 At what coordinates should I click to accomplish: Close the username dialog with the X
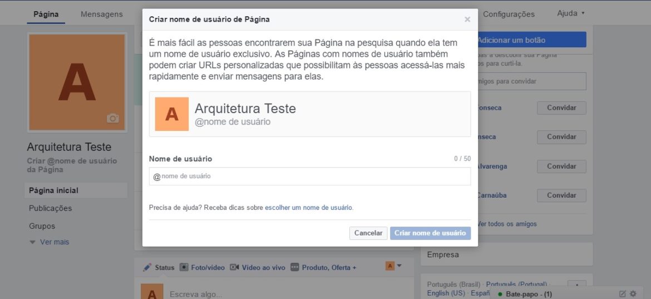[x=467, y=19]
